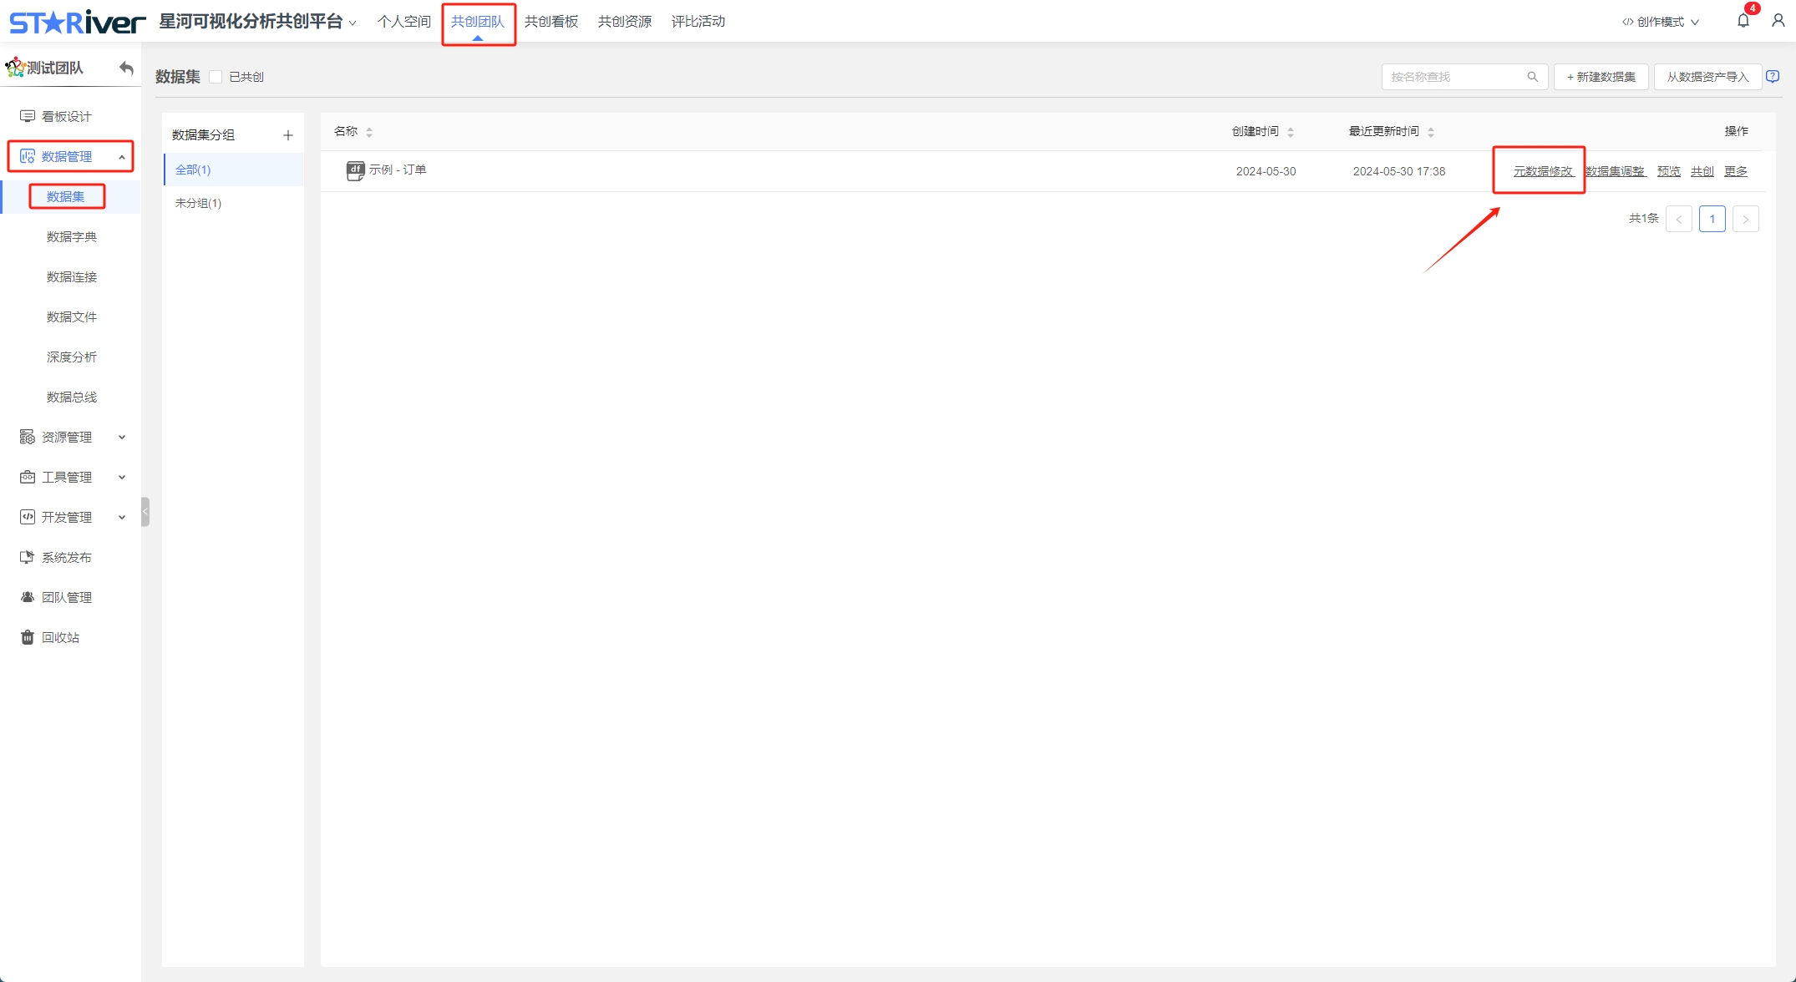
Task: Click the blue help question icon
Action: 1773,77
